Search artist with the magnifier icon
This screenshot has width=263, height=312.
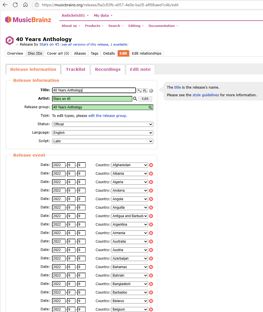[135, 99]
